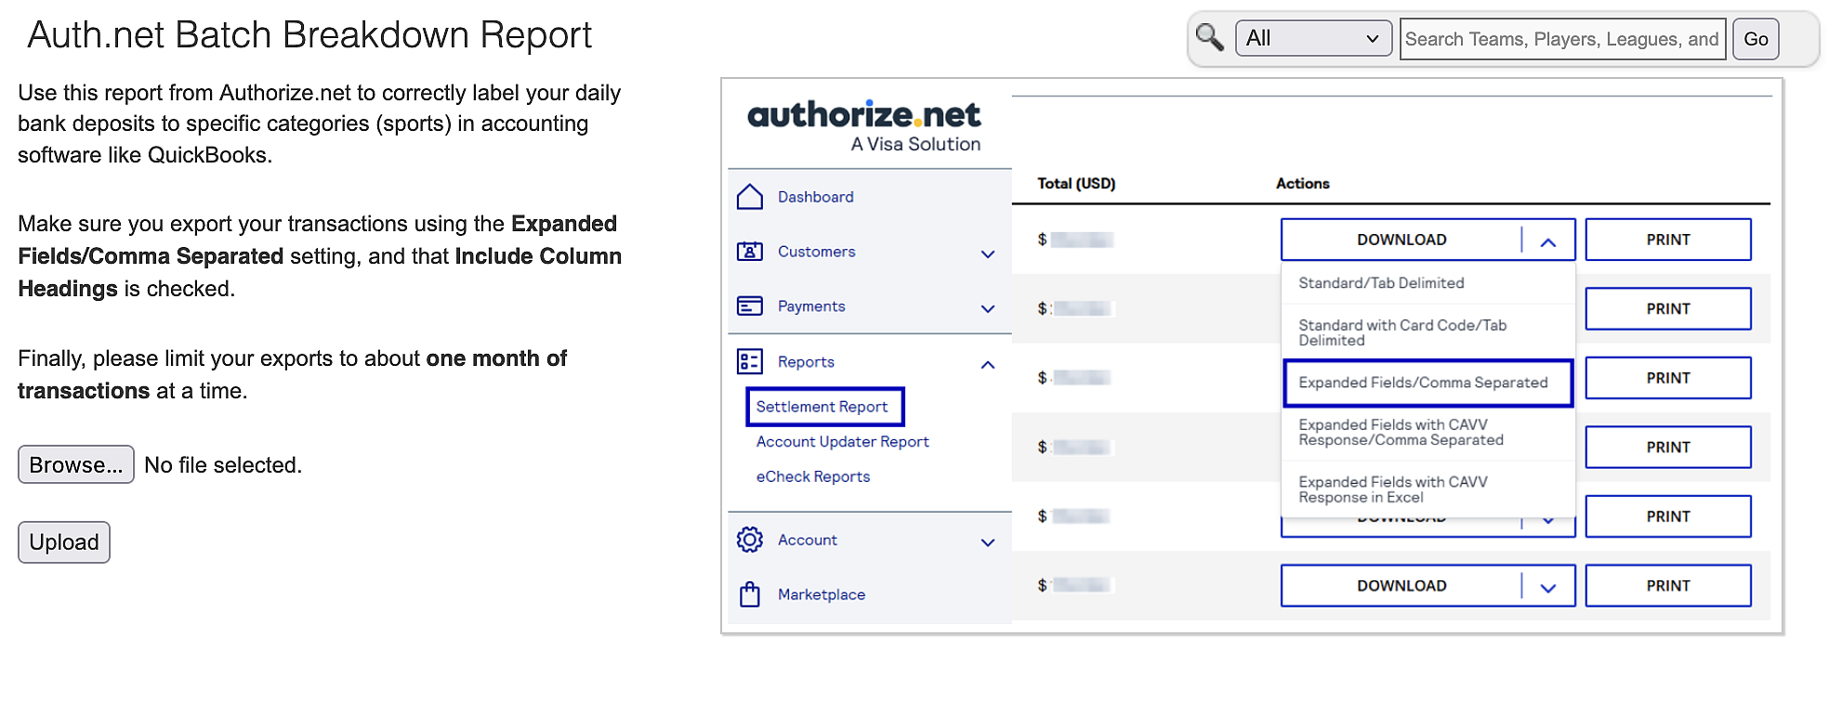The image size is (1829, 702).
Task: Open the eCheck Reports link
Action: [813, 476]
